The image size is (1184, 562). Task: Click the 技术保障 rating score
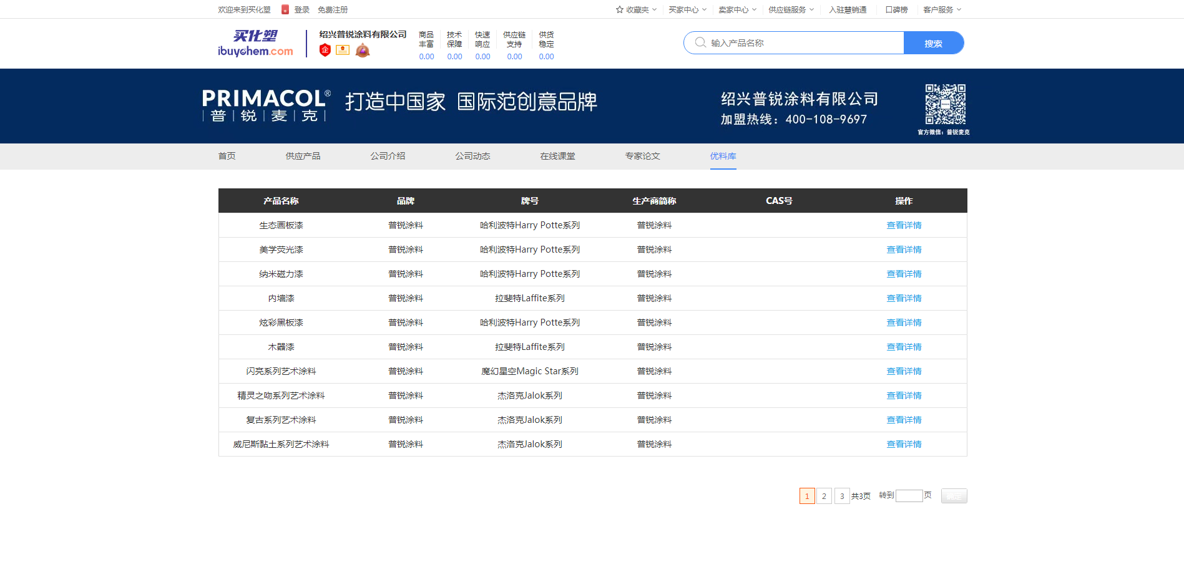point(454,57)
